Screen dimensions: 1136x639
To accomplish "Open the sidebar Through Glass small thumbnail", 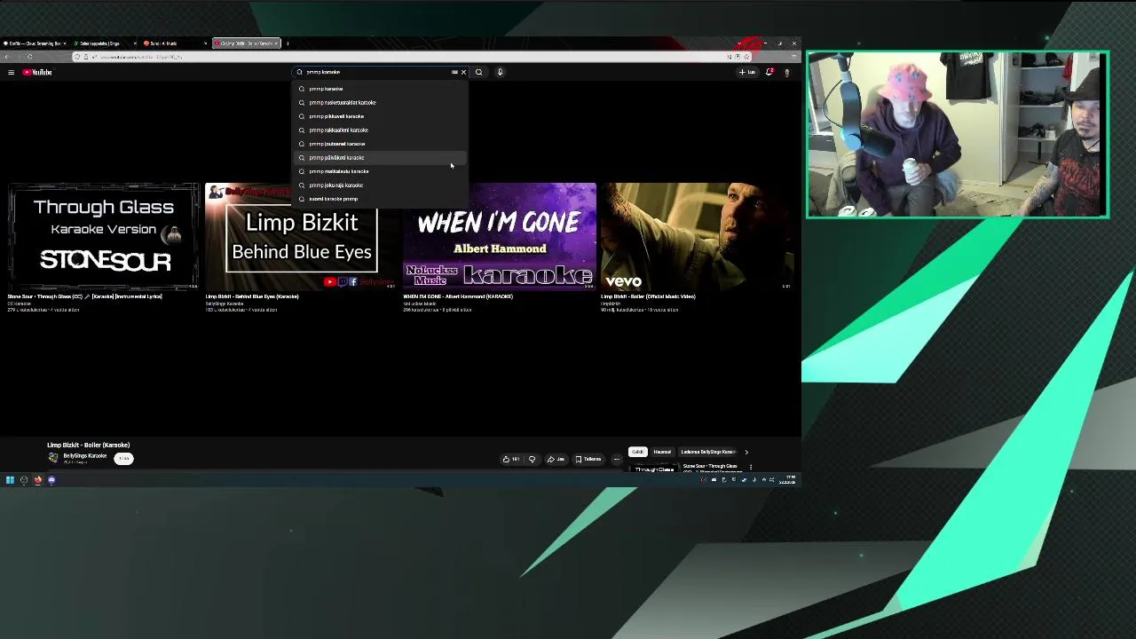I will [x=654, y=469].
